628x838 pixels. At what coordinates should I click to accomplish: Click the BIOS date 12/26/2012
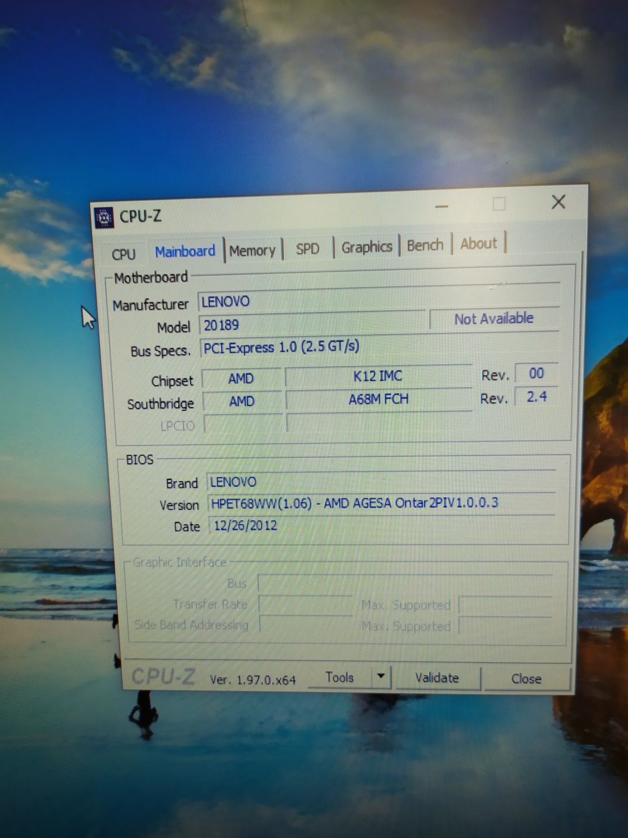245,525
